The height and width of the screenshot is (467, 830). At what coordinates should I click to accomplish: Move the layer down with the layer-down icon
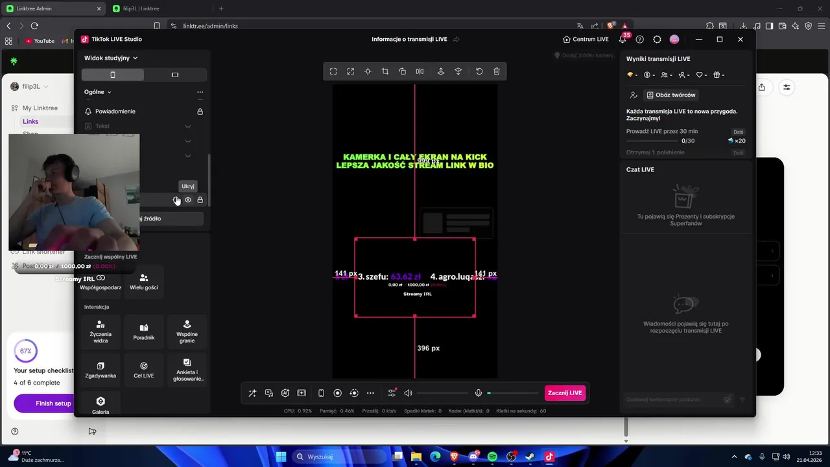pyautogui.click(x=458, y=71)
